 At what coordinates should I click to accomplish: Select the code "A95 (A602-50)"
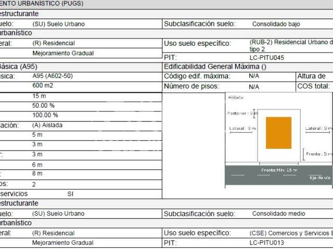pyautogui.click(x=53, y=76)
